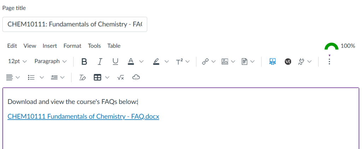Insert equation with the square root icon
Viewport: 362px width, 149px height.
tap(121, 78)
